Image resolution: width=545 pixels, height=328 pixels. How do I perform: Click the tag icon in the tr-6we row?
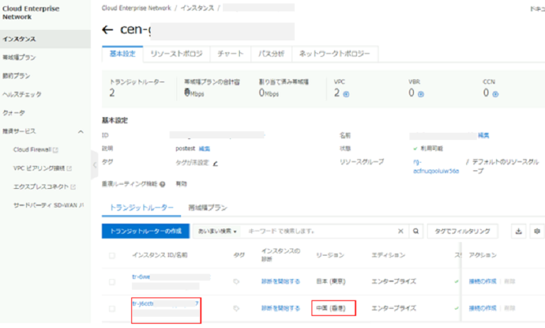click(x=236, y=281)
